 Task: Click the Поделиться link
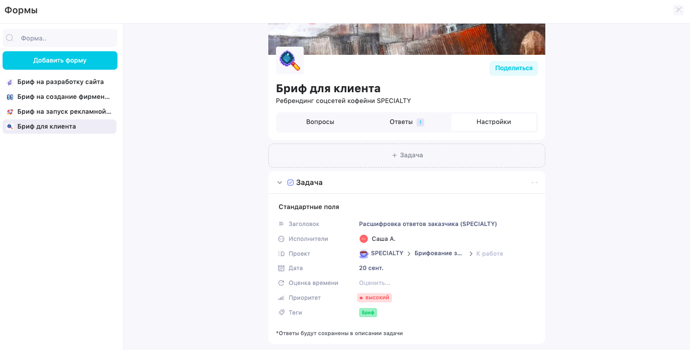coord(514,68)
